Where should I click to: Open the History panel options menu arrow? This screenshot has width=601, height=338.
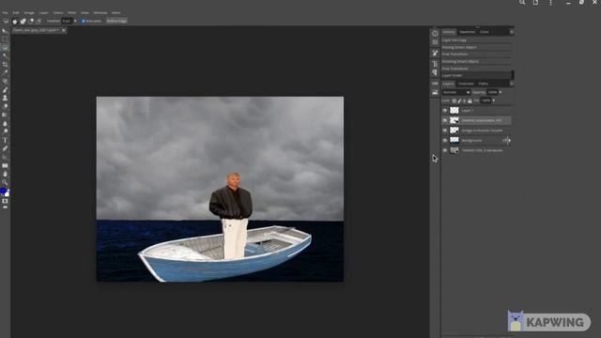[512, 32]
